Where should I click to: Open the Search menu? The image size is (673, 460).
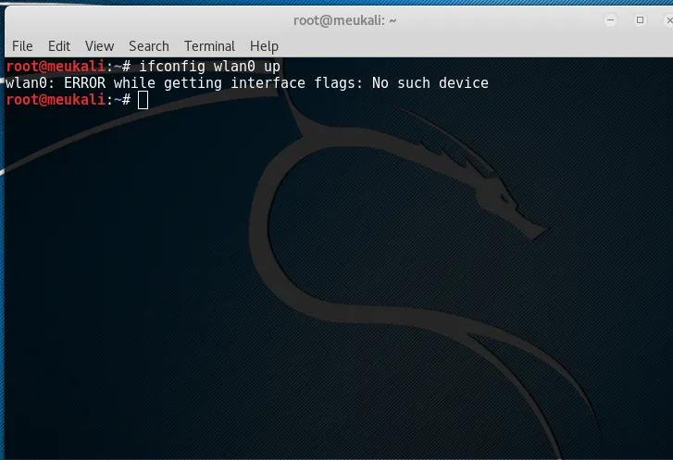(x=148, y=45)
